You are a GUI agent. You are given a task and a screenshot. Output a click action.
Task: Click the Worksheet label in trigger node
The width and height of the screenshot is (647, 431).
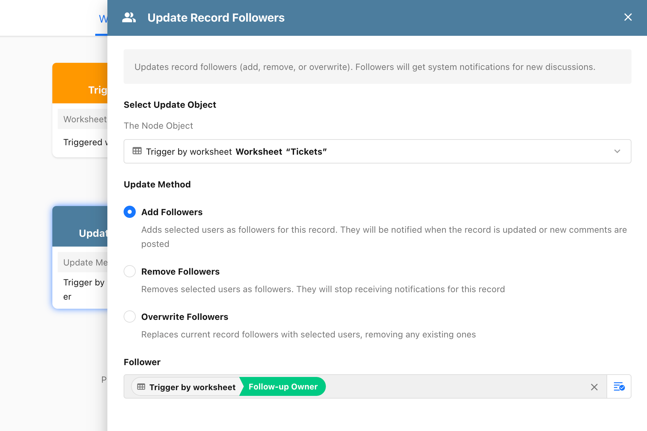tap(85, 119)
